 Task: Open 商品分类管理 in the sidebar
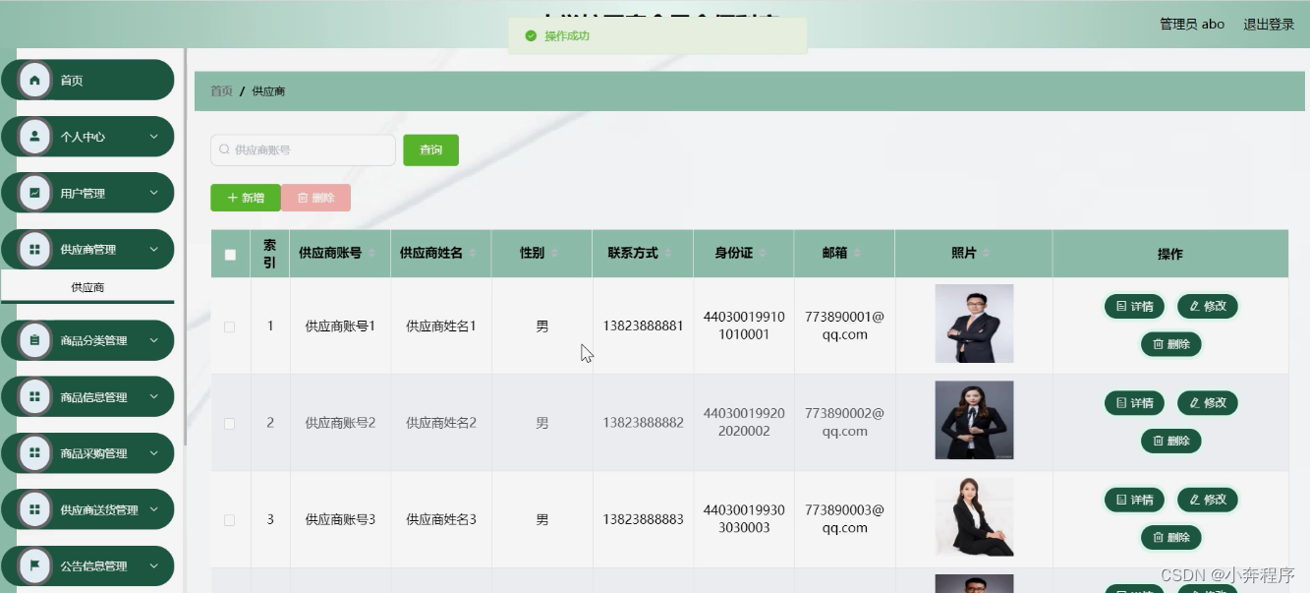tap(87, 340)
